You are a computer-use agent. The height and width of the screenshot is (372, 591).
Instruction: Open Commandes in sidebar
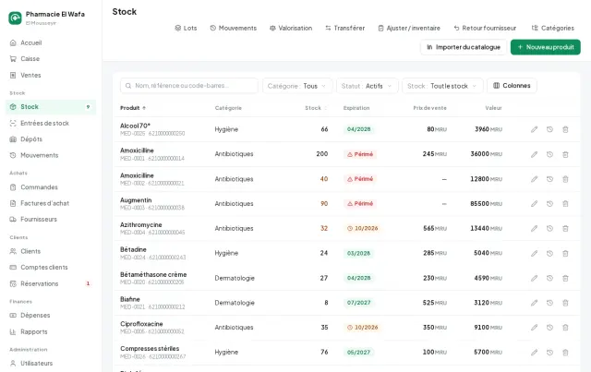[51, 187]
